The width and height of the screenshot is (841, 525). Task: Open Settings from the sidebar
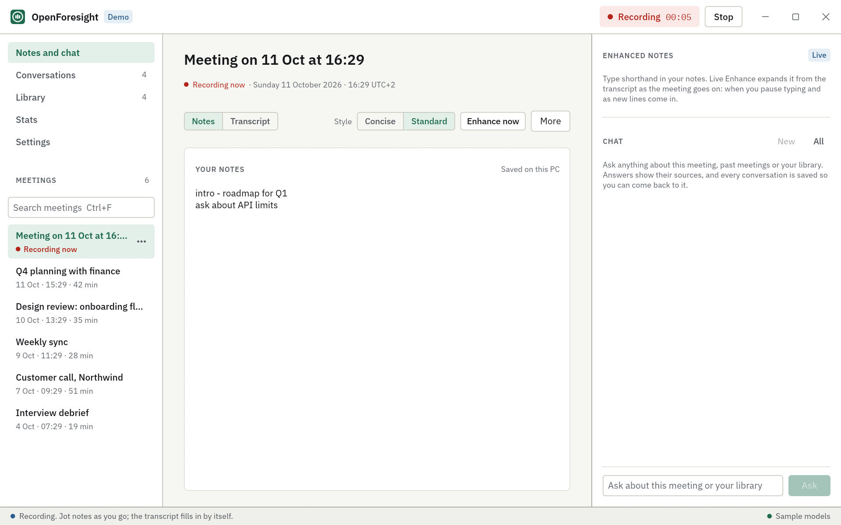[x=81, y=142]
